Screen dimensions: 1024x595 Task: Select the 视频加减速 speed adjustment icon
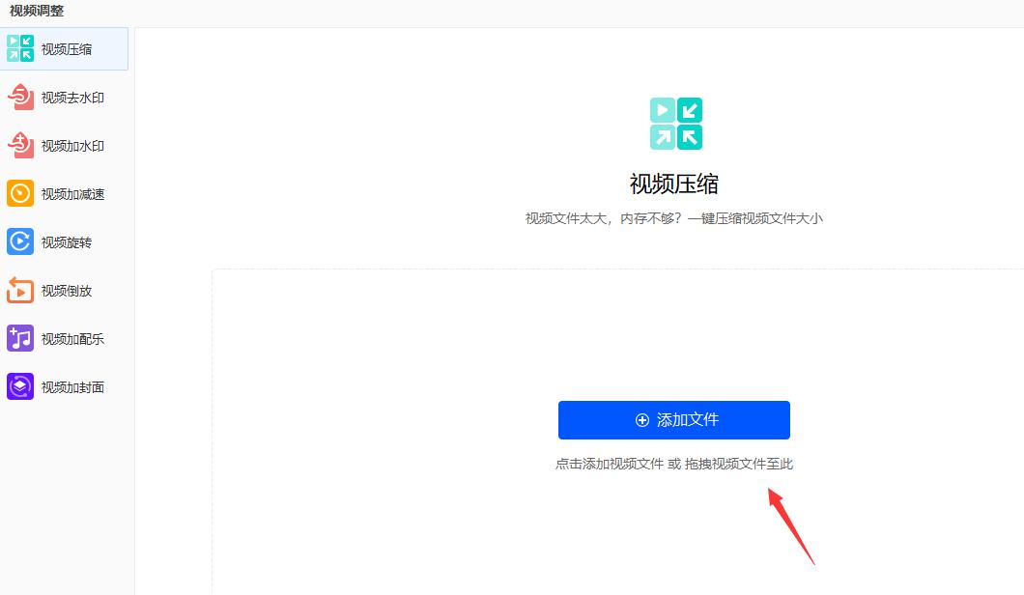click(x=19, y=193)
